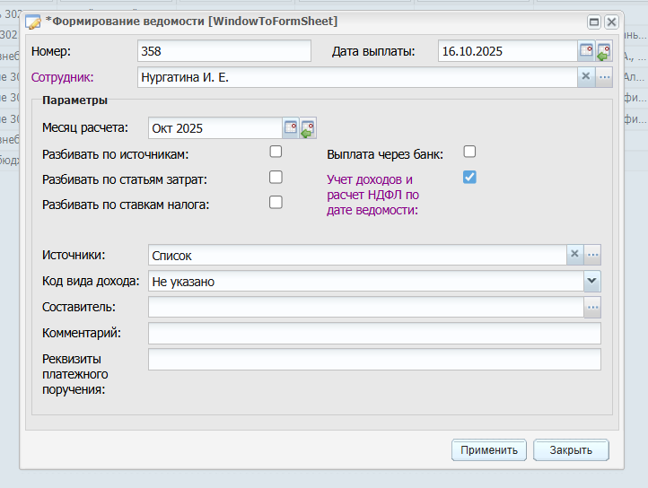
Task: Click the Источники field showing Список
Action: pos(357,255)
